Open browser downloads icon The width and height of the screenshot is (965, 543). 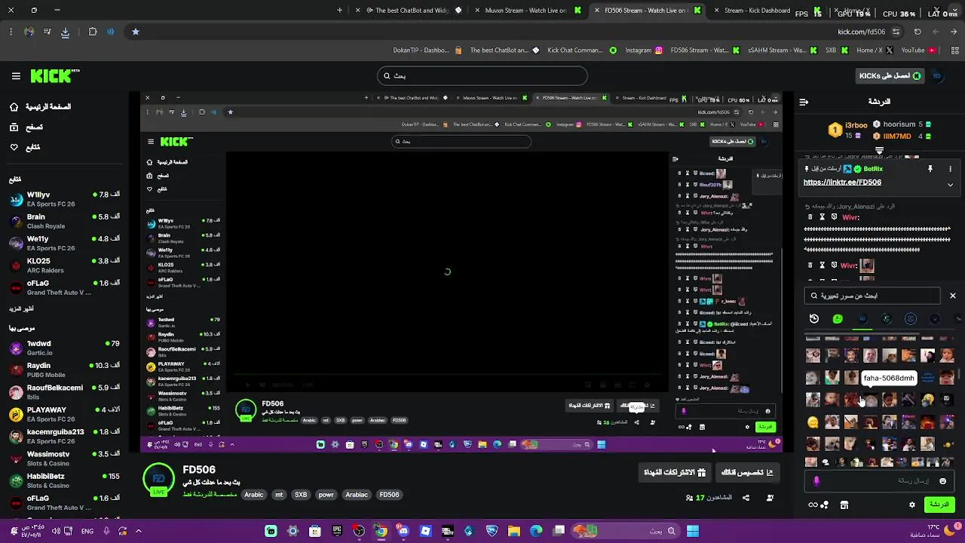coord(65,32)
